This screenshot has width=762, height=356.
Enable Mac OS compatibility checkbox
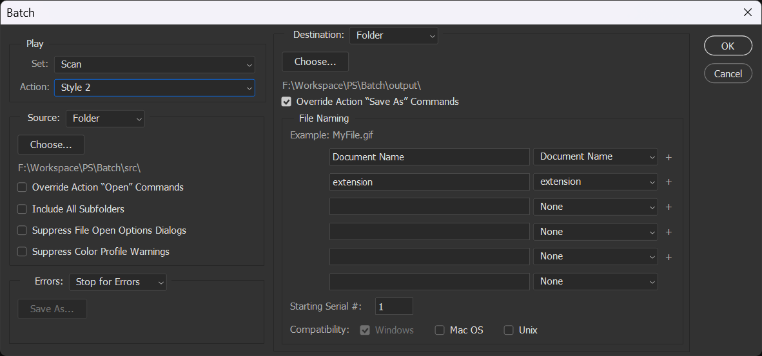(x=440, y=330)
